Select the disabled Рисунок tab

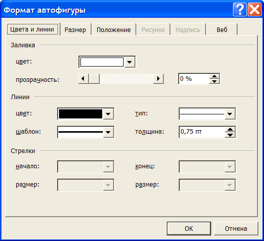coord(153,30)
